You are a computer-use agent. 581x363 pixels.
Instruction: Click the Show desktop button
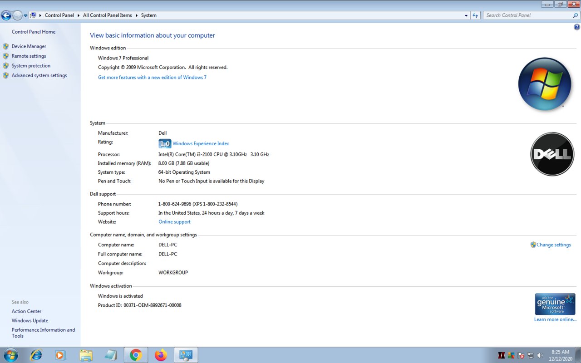[578, 355]
